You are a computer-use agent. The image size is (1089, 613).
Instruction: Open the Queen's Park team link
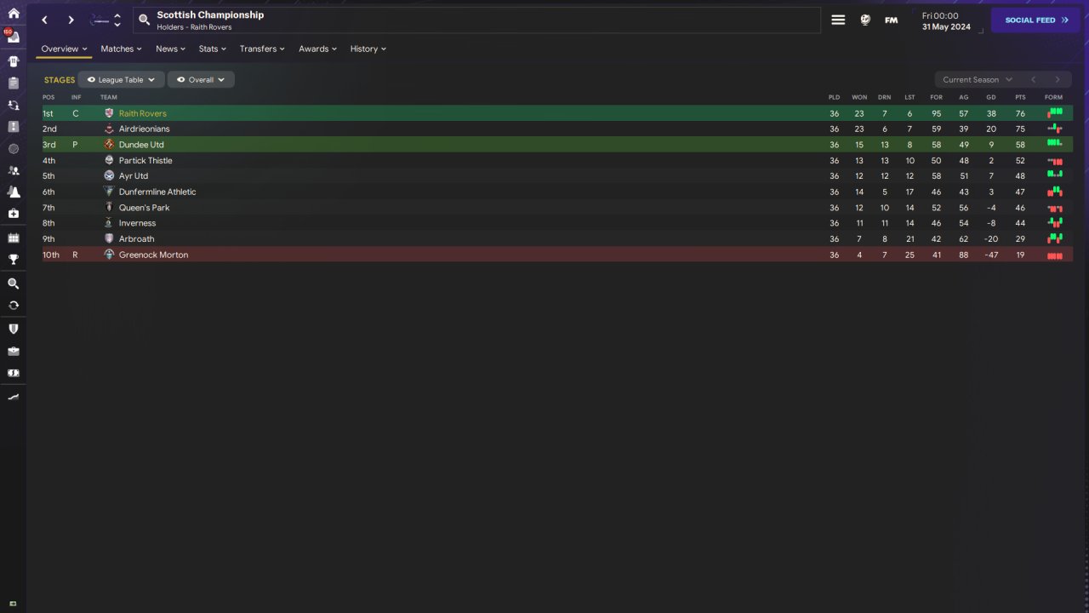pos(145,208)
